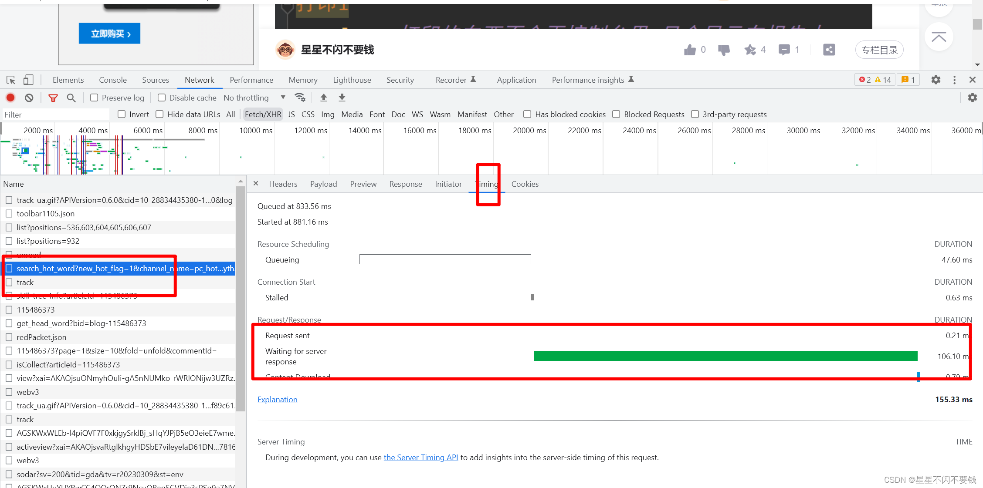Clear the network request log

click(x=29, y=98)
